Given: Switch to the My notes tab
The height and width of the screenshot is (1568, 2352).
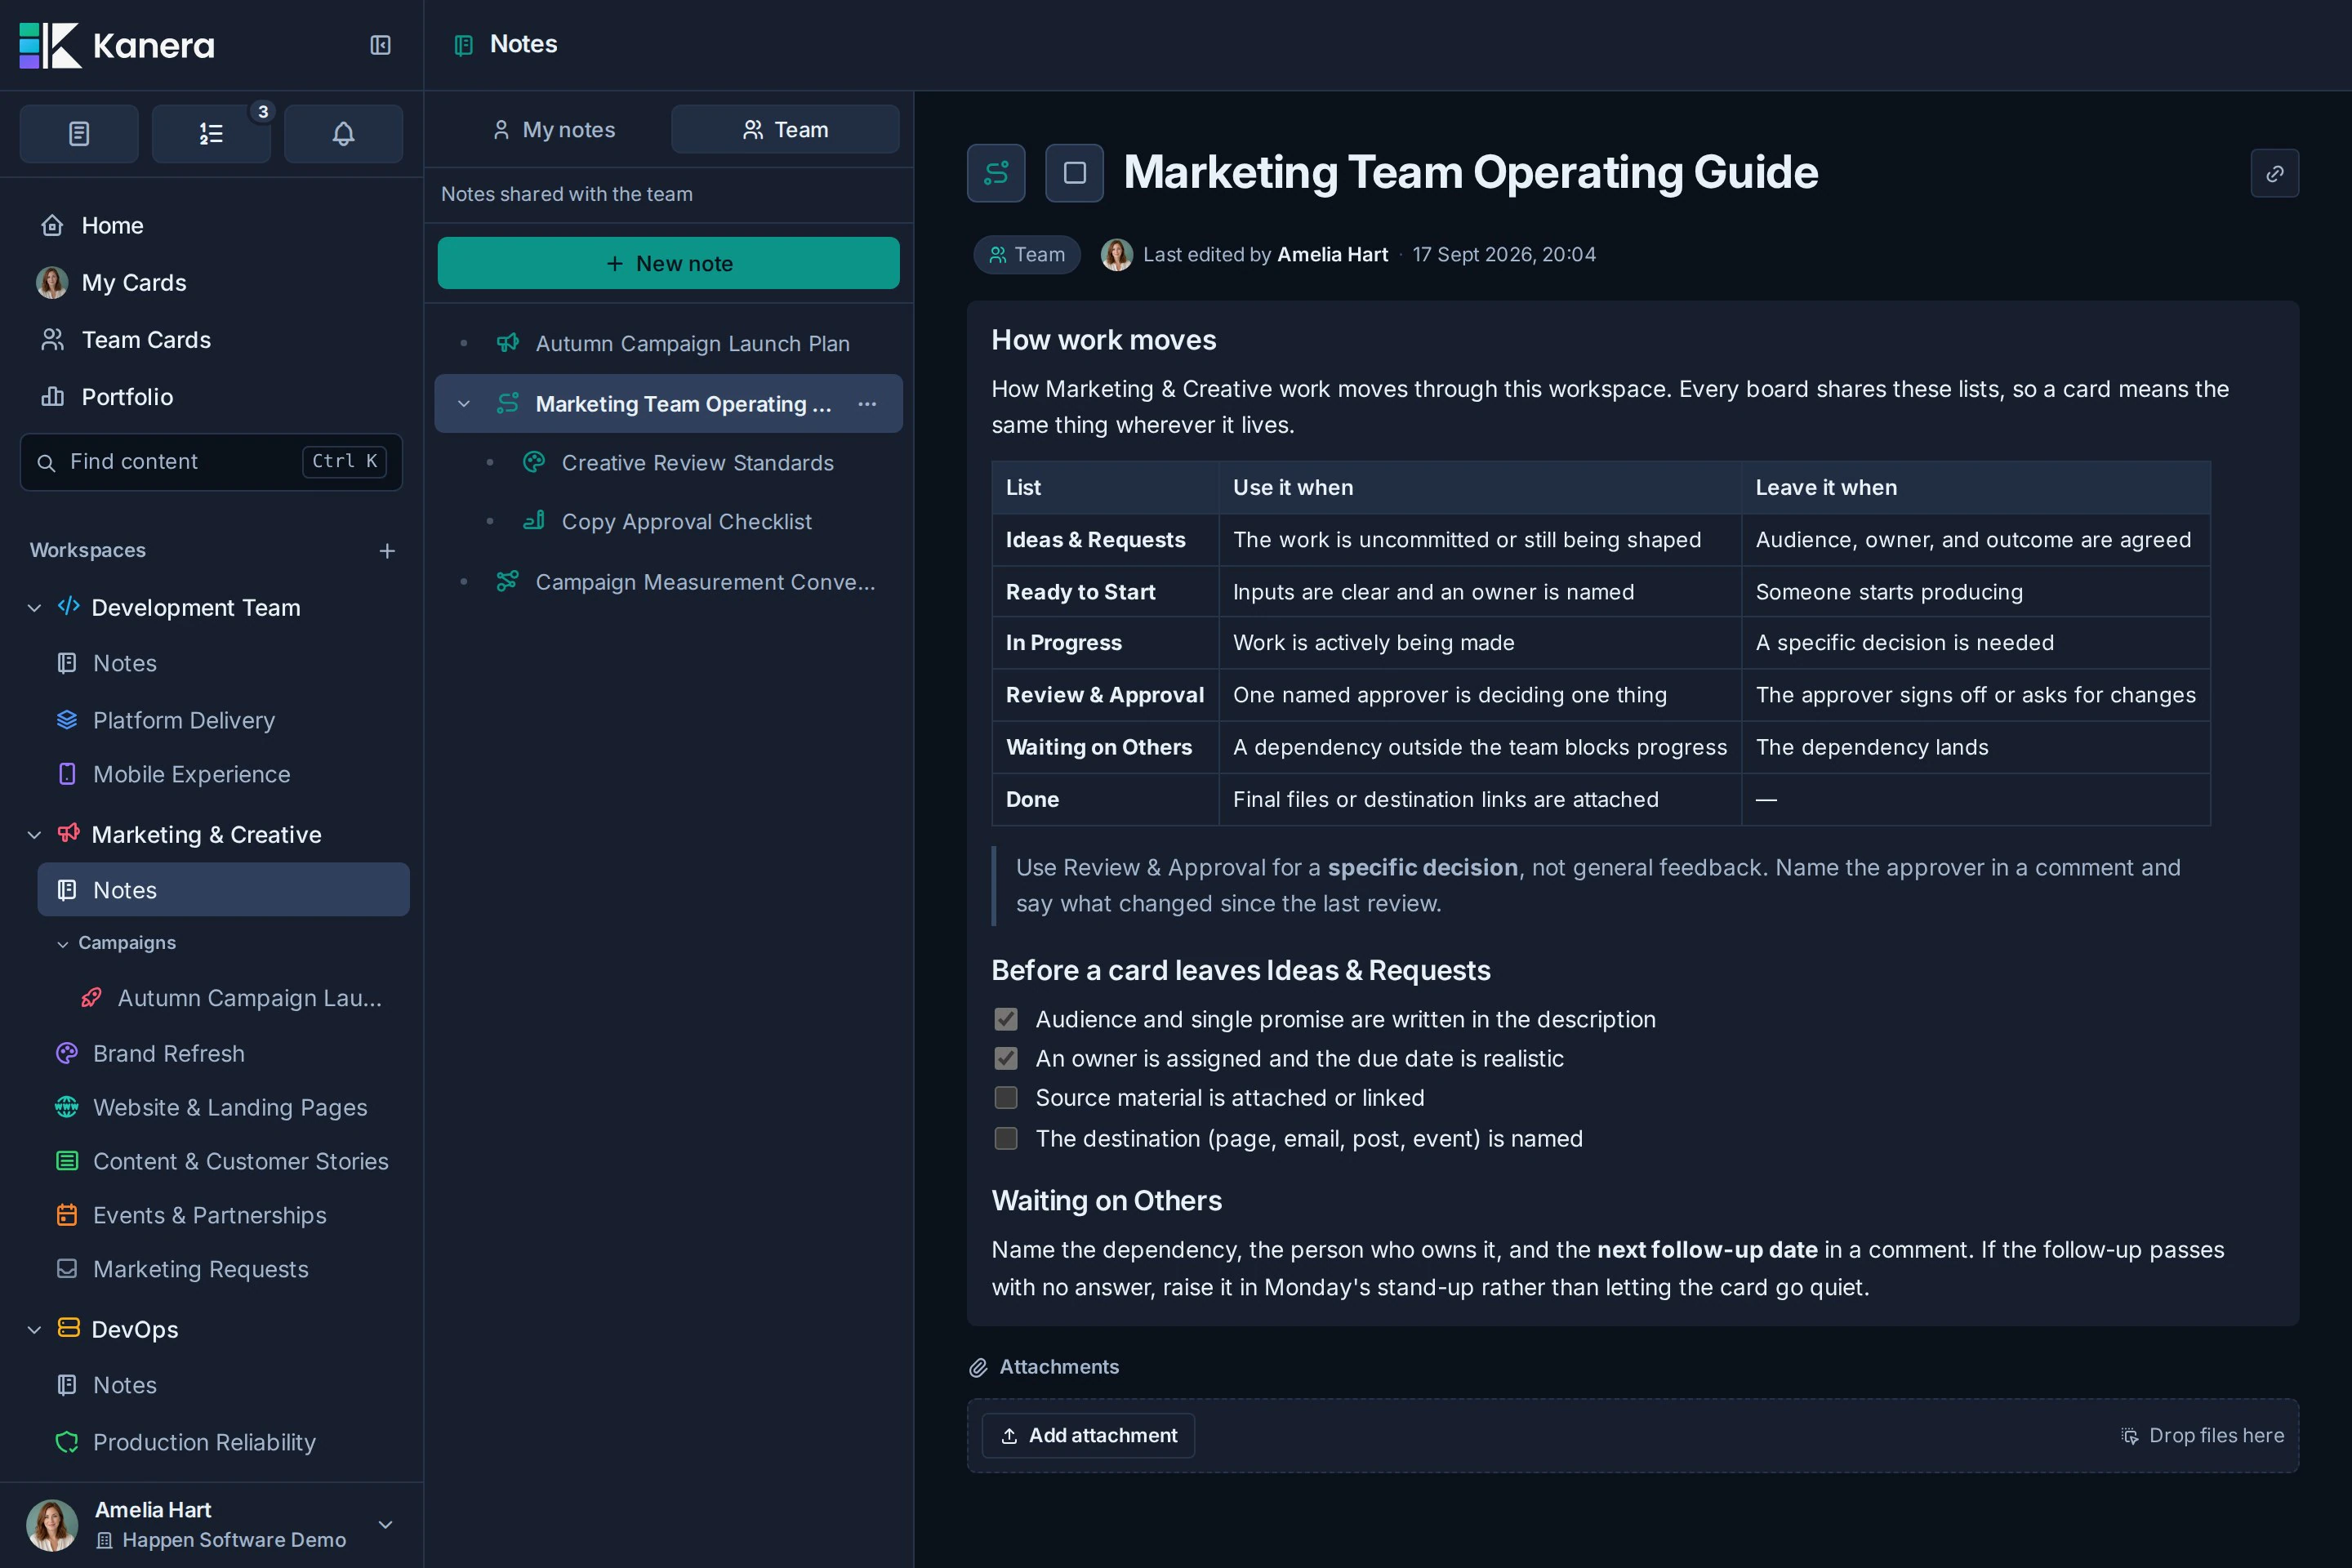Looking at the screenshot, I should coord(553,130).
